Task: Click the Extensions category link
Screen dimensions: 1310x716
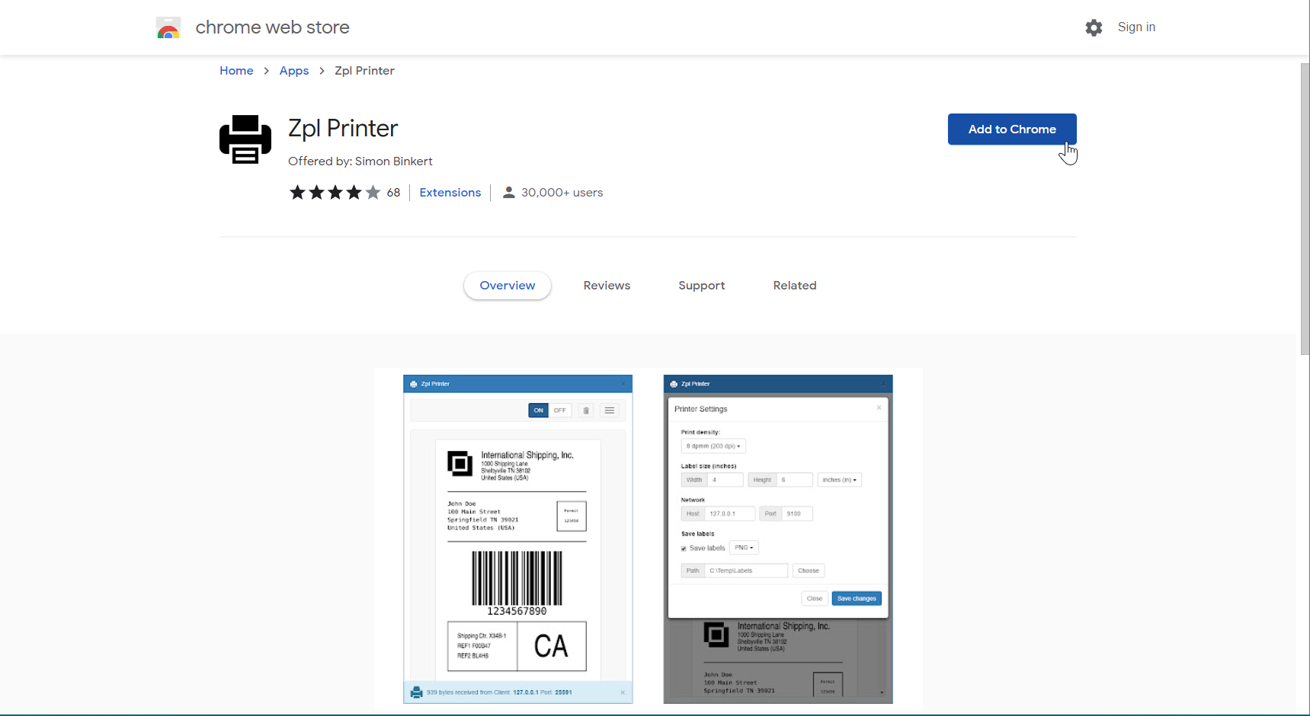Action: click(x=450, y=193)
